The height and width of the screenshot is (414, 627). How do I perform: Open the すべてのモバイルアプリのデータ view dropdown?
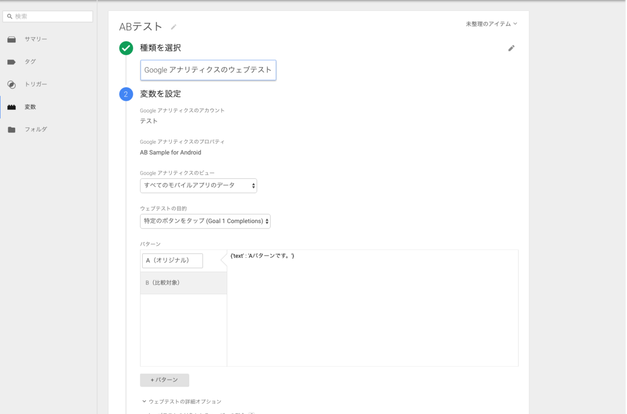coord(199,186)
